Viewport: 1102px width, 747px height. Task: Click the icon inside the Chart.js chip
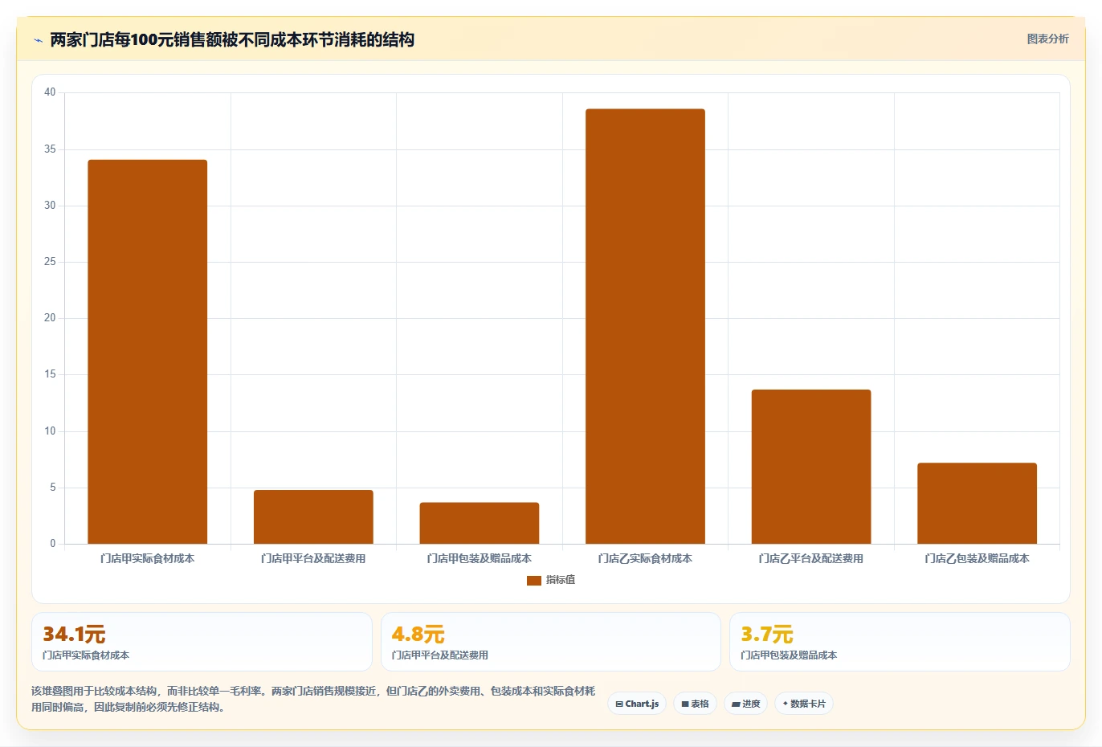pos(619,704)
